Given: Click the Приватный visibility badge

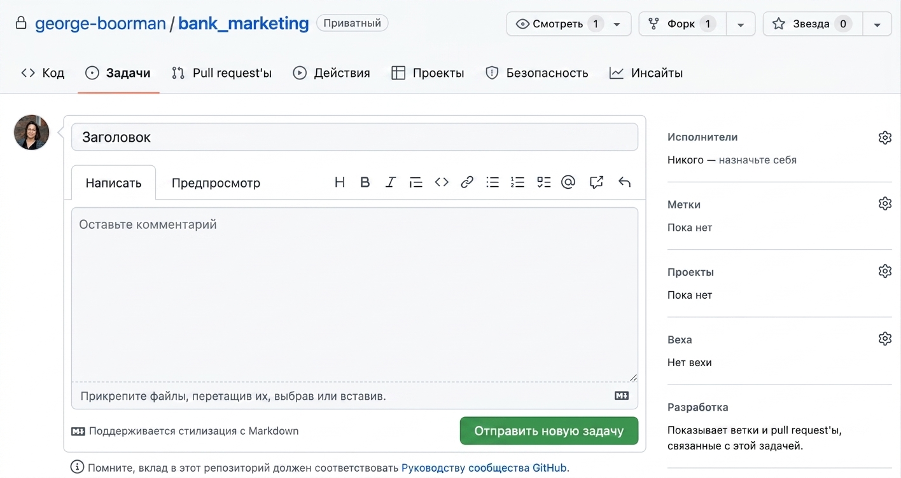Looking at the screenshot, I should click(x=353, y=24).
